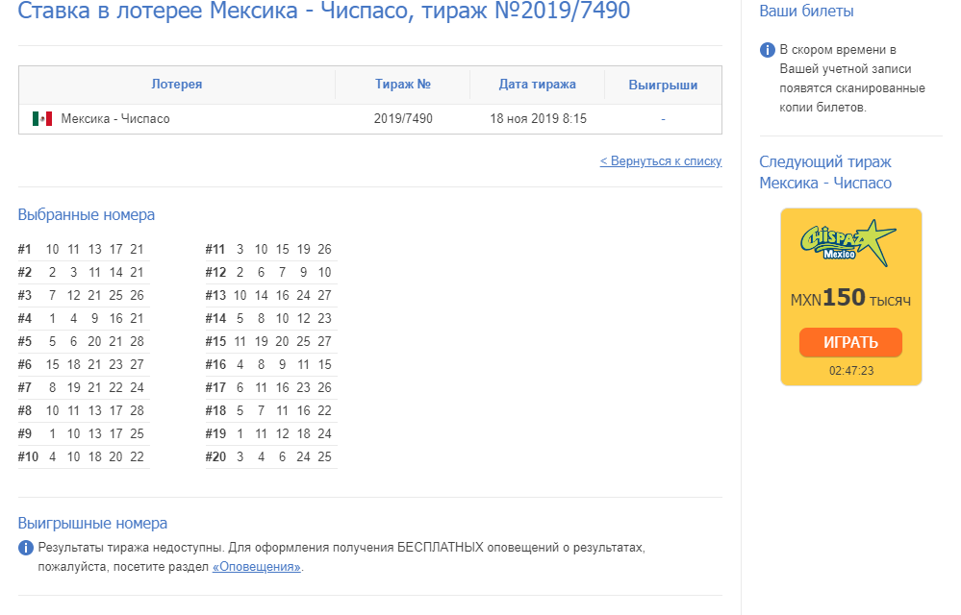The width and height of the screenshot is (961, 615).
Task: Click the "Тираж №" column header
Action: coord(402,84)
